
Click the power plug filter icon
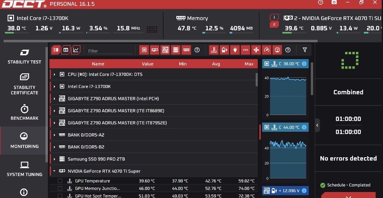(x=235, y=50)
